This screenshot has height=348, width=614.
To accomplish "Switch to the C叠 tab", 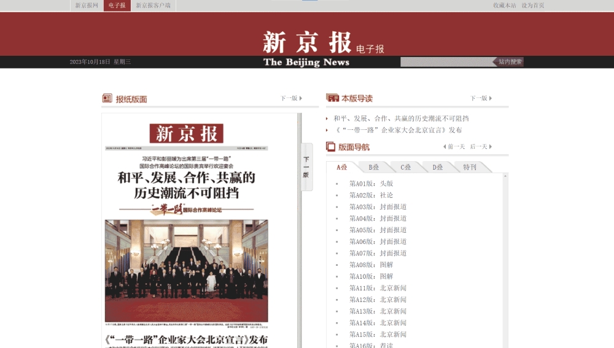I will [406, 167].
